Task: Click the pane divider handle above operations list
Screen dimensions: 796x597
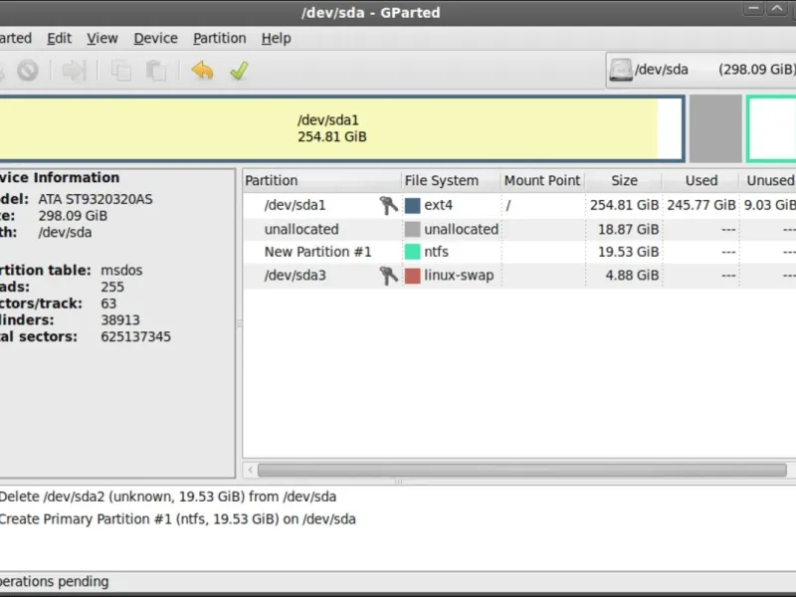Action: [x=398, y=482]
